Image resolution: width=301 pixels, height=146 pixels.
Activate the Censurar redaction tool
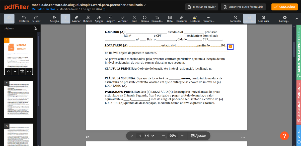pyautogui.click(x=182, y=19)
